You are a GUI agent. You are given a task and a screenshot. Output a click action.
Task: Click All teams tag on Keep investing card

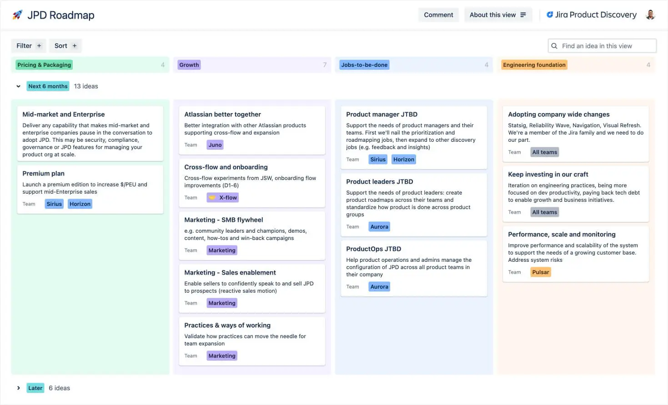pos(545,212)
